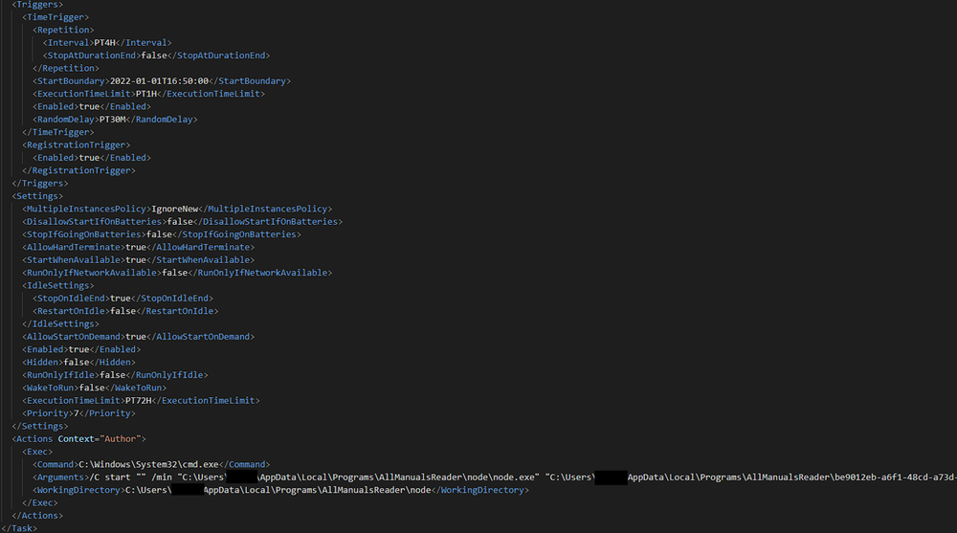
Task: Click the opening RegistrationTrigger tag
Action: pyautogui.click(x=77, y=144)
